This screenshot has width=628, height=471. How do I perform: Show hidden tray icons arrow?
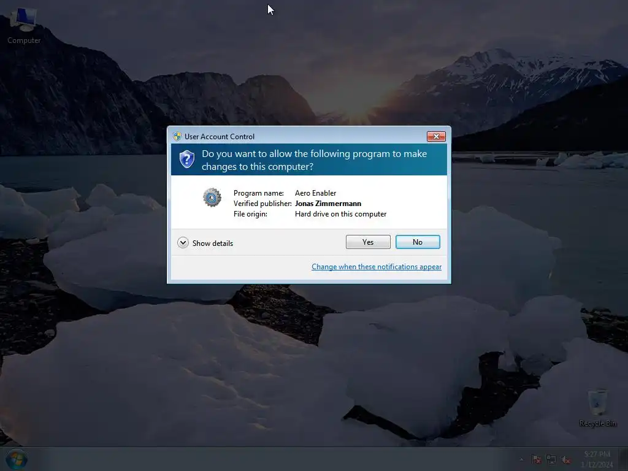click(521, 460)
